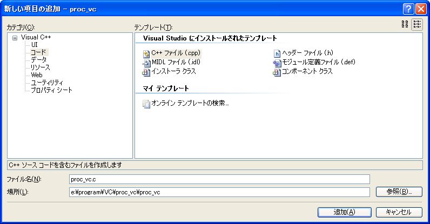
Task: Click the 追加(A) button
Action: [345, 212]
